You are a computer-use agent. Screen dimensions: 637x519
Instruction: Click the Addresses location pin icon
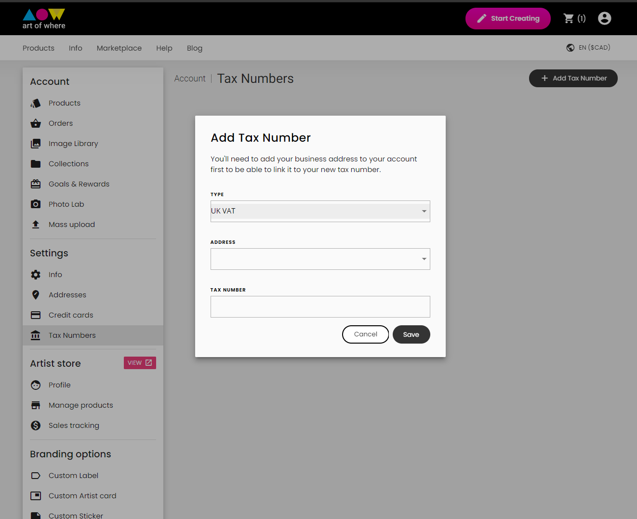[x=36, y=295]
